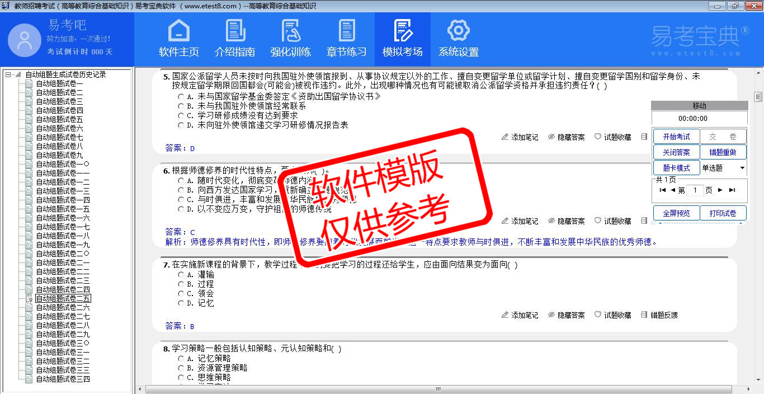Image resolution: width=764 pixels, height=394 pixels.
Task: Collapse the 自动组题生成试卷历史记录 tree node
Action: 8,74
